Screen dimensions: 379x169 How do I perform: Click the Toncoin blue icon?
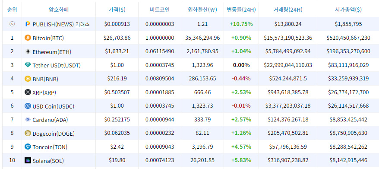point(28,147)
